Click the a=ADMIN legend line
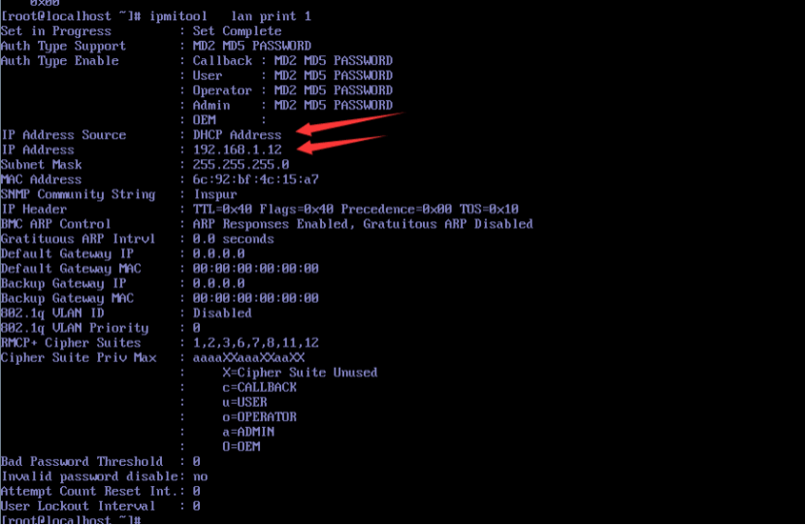The width and height of the screenshot is (805, 526). coord(248,432)
